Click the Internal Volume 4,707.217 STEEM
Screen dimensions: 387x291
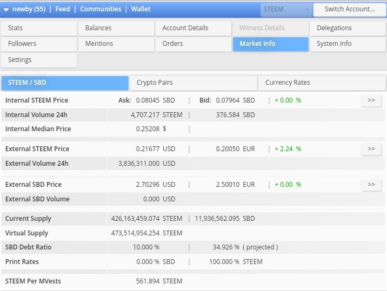[157, 115]
